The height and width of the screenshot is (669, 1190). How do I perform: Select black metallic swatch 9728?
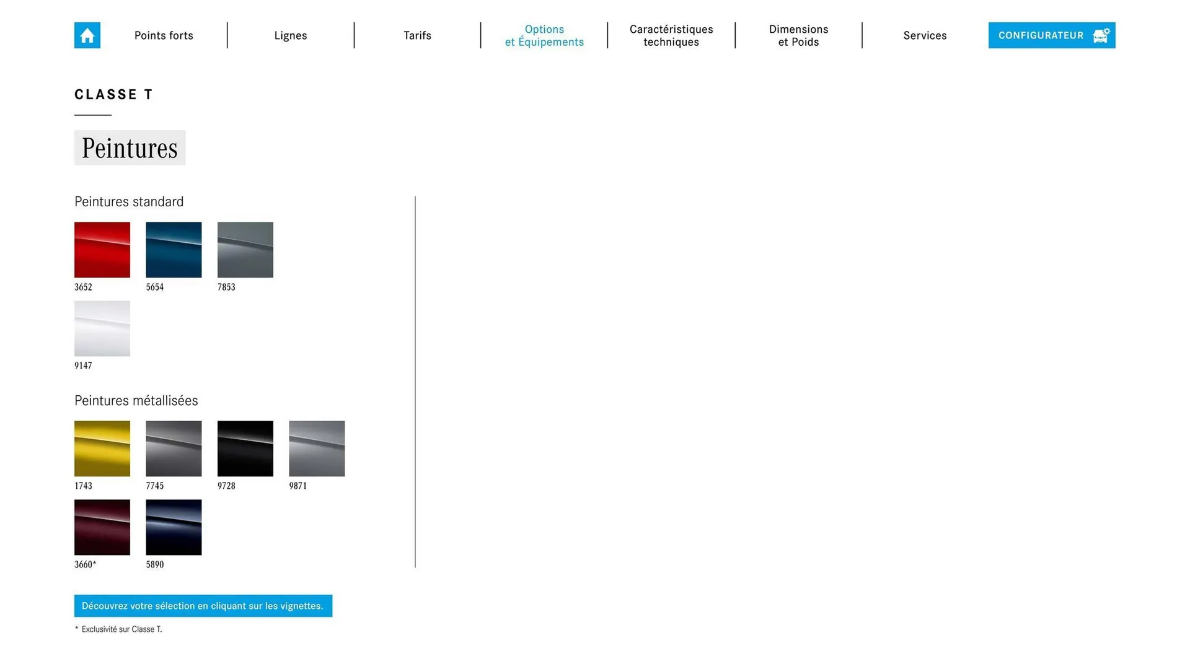[x=245, y=448]
